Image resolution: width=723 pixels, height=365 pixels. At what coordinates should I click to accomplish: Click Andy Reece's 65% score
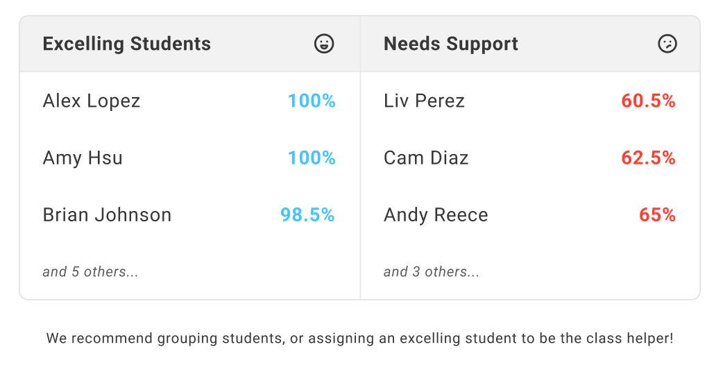(x=657, y=215)
